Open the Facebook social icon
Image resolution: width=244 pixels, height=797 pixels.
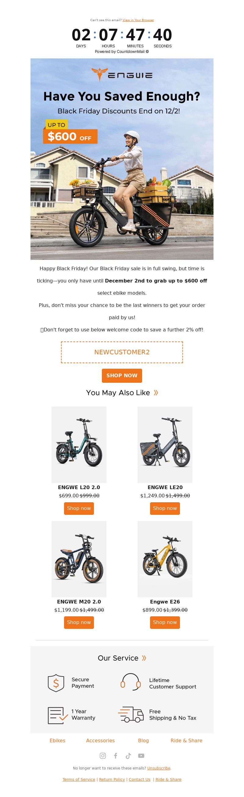coord(116,755)
